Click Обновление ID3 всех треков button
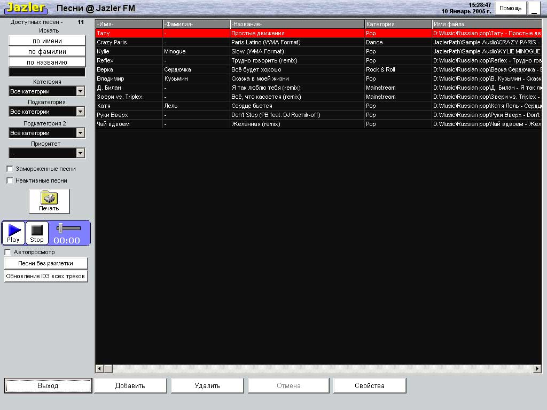Viewport: 547px width, 410px height. click(x=46, y=276)
